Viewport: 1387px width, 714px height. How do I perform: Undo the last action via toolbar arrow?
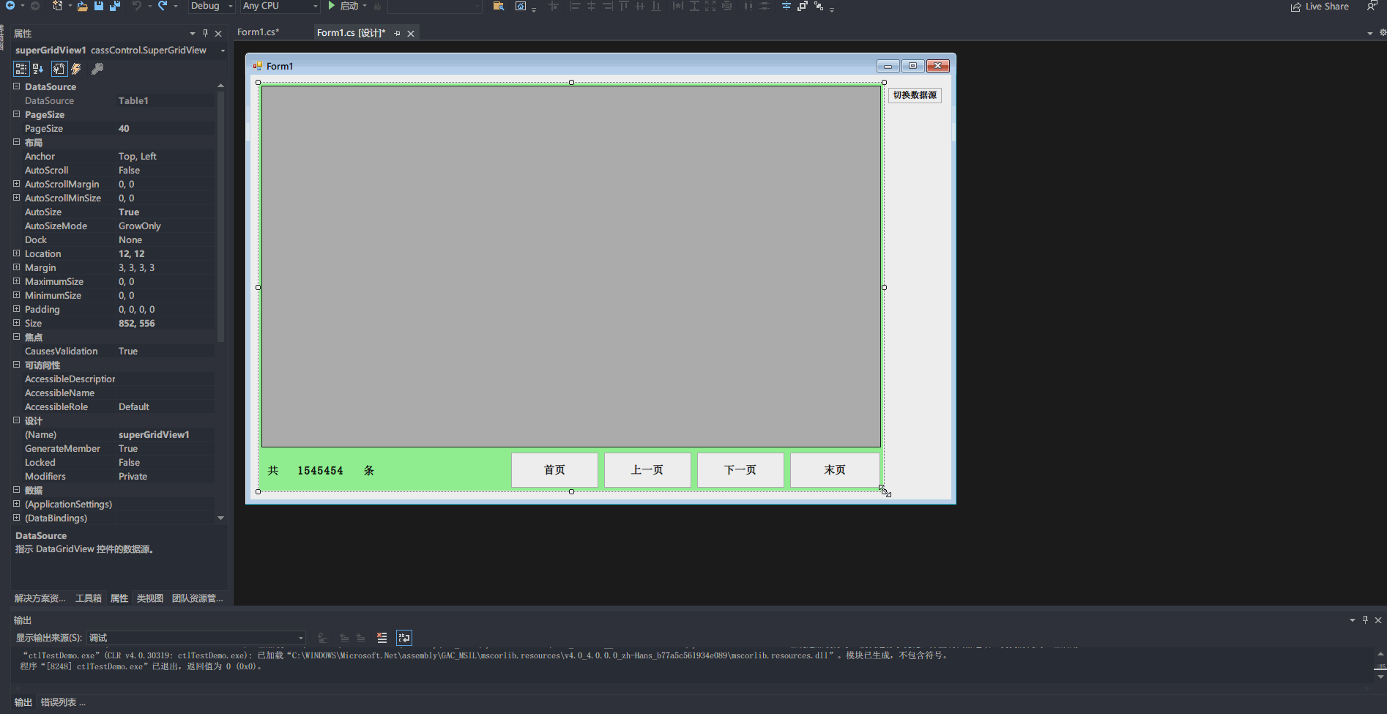click(x=137, y=6)
